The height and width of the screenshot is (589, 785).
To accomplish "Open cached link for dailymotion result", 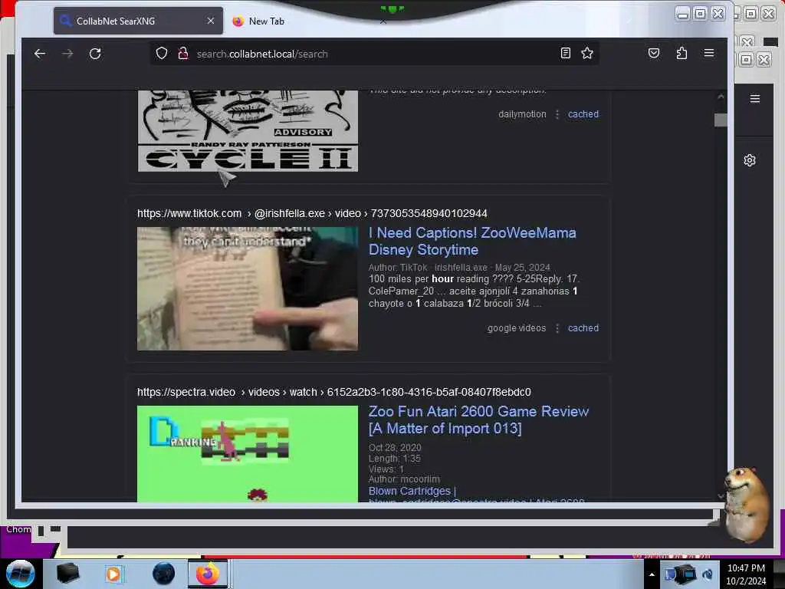I will pyautogui.click(x=583, y=114).
